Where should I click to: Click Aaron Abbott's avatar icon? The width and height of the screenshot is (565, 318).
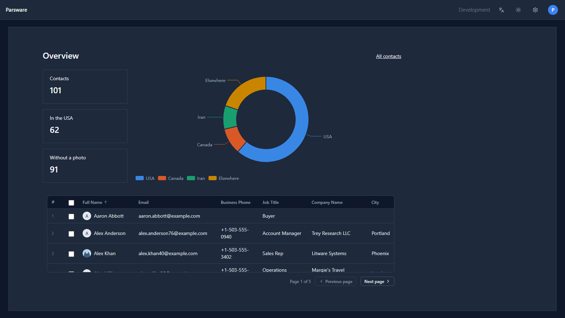point(87,216)
